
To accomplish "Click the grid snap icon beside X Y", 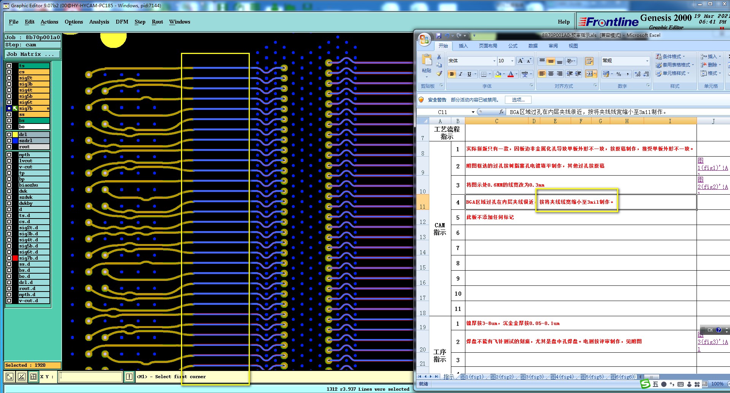I will (x=33, y=377).
